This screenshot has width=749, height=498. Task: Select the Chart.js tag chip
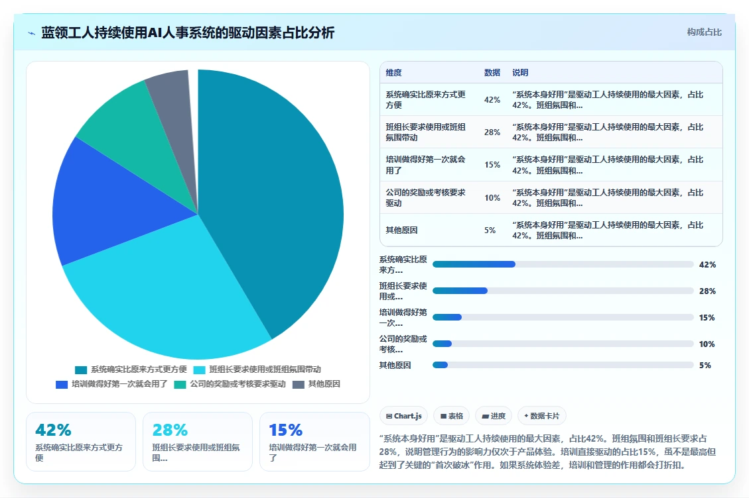403,416
